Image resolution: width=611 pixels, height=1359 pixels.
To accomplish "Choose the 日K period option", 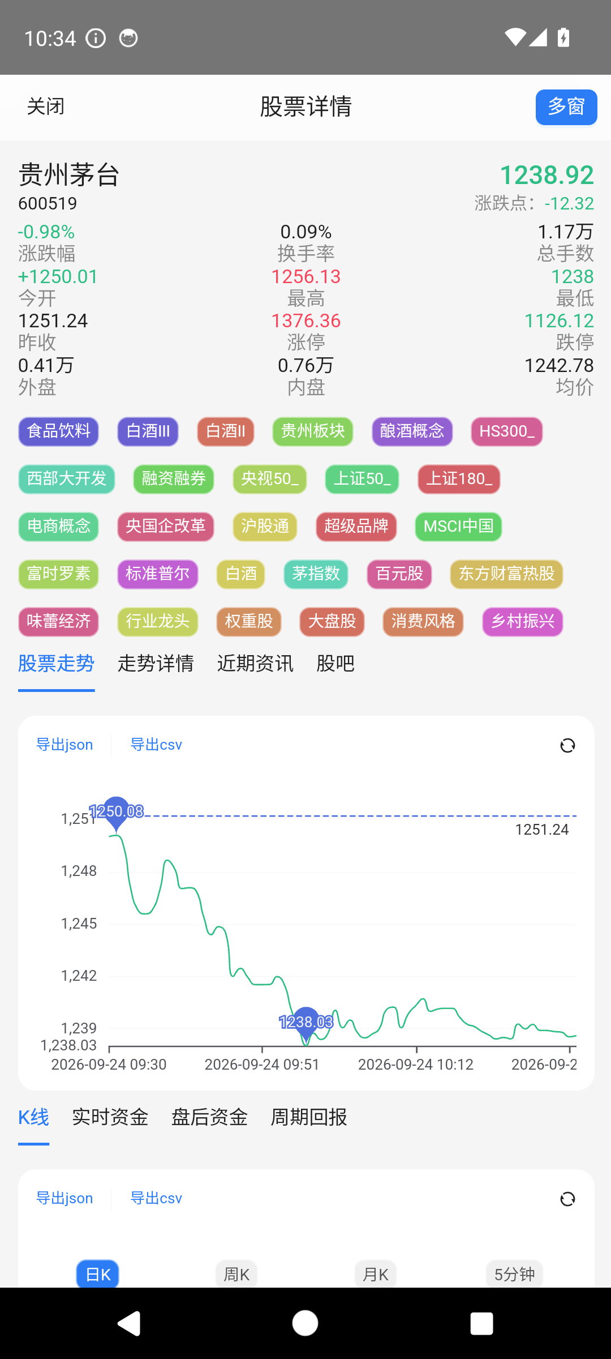I will [x=97, y=1274].
